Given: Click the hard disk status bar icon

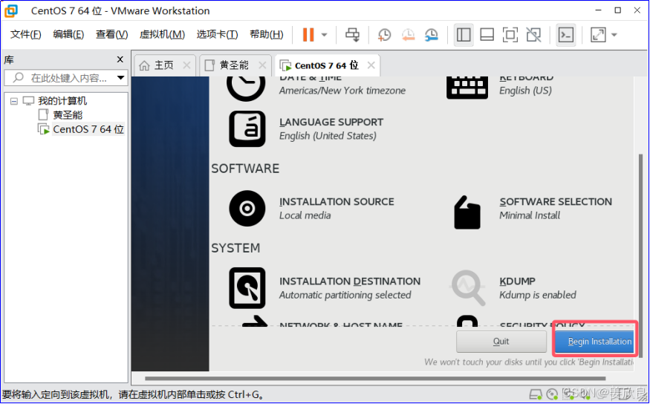Looking at the screenshot, I should [536, 394].
